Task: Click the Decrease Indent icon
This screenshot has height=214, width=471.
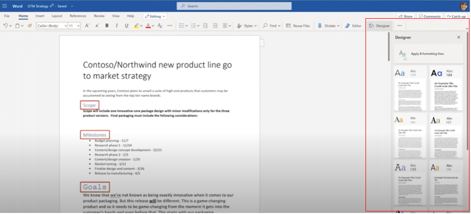Action: pyautogui.click(x=205, y=26)
